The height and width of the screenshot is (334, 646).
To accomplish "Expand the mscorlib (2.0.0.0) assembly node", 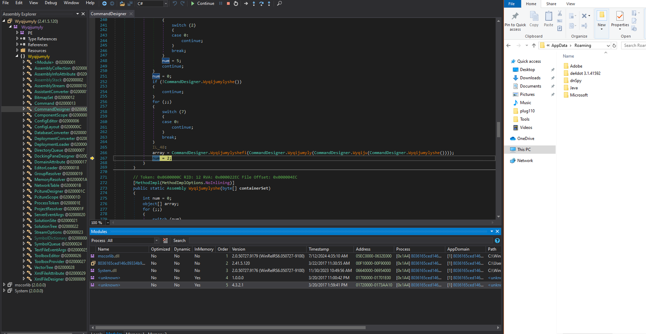I will tap(4, 285).
